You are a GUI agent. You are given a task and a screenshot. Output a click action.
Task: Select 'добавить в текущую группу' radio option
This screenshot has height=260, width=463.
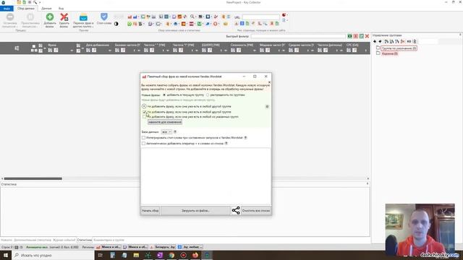coord(164,95)
